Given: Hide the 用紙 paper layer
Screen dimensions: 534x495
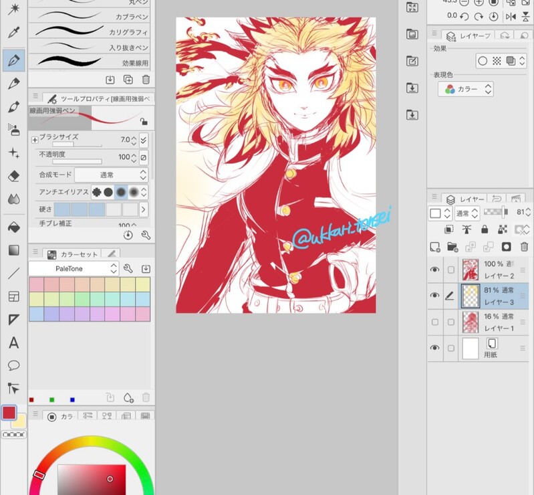Looking at the screenshot, I should pyautogui.click(x=434, y=348).
